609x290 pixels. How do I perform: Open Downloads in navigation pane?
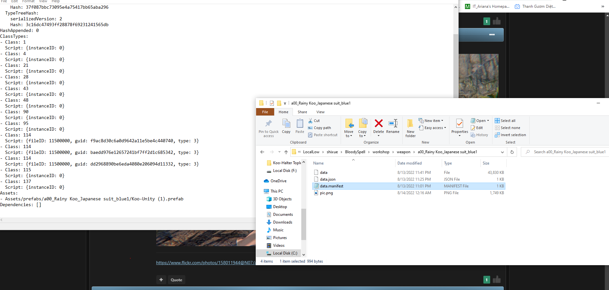(282, 222)
